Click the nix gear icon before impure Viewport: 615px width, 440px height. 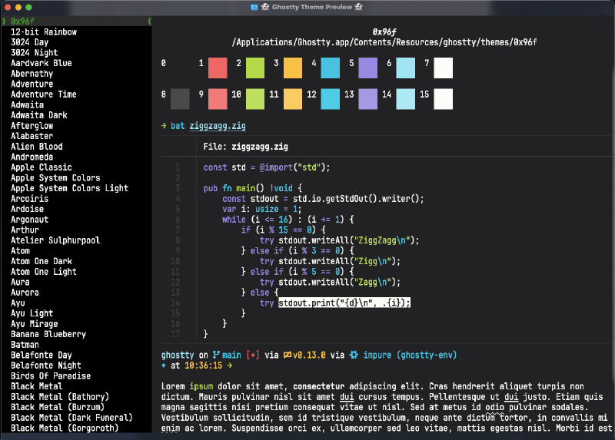354,355
